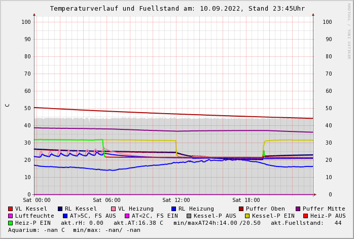Viewport: 354px width, 239px height.
Task: Select the blue RL Heizung legend swatch
Action: [173, 209]
